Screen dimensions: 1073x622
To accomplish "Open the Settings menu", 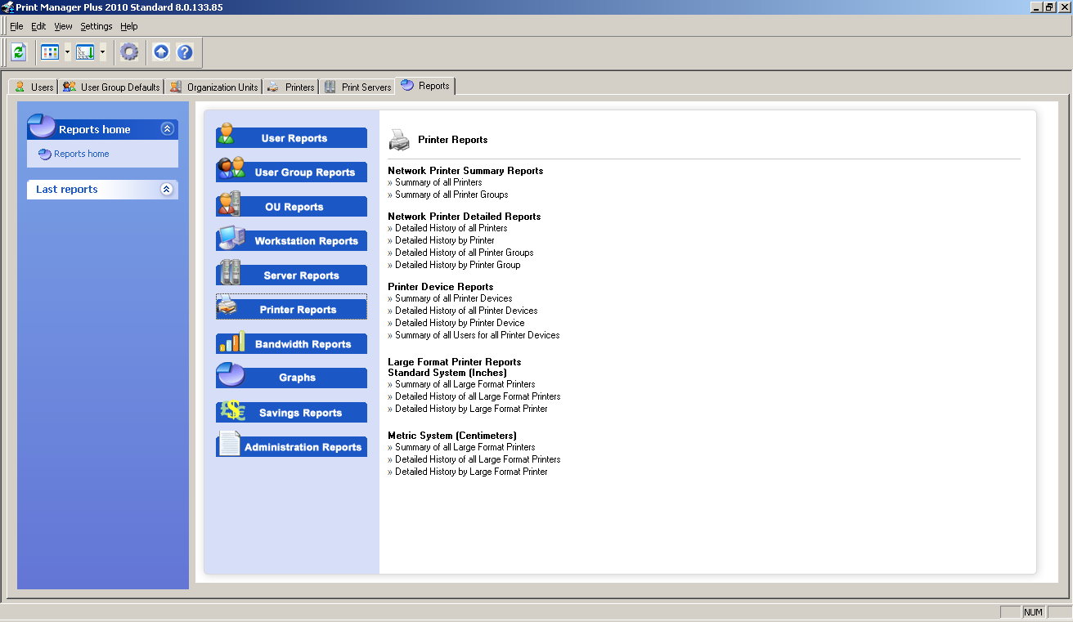I will point(96,26).
